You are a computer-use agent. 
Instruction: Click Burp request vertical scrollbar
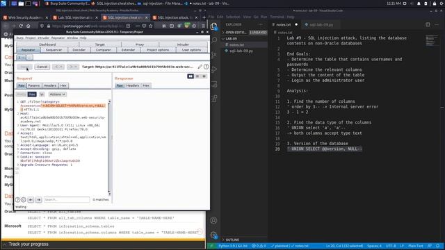(109, 147)
